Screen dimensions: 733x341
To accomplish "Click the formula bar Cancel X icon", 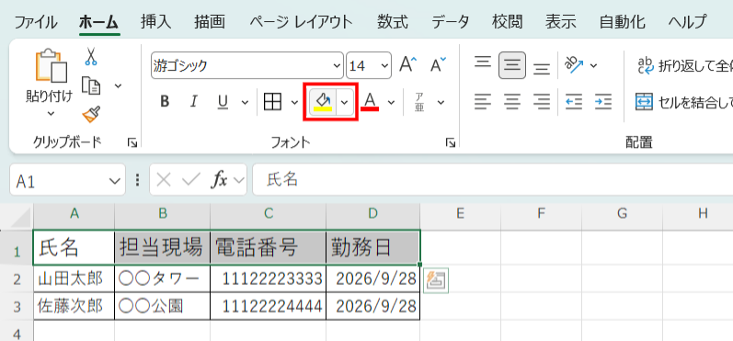I will pyautogui.click(x=164, y=180).
